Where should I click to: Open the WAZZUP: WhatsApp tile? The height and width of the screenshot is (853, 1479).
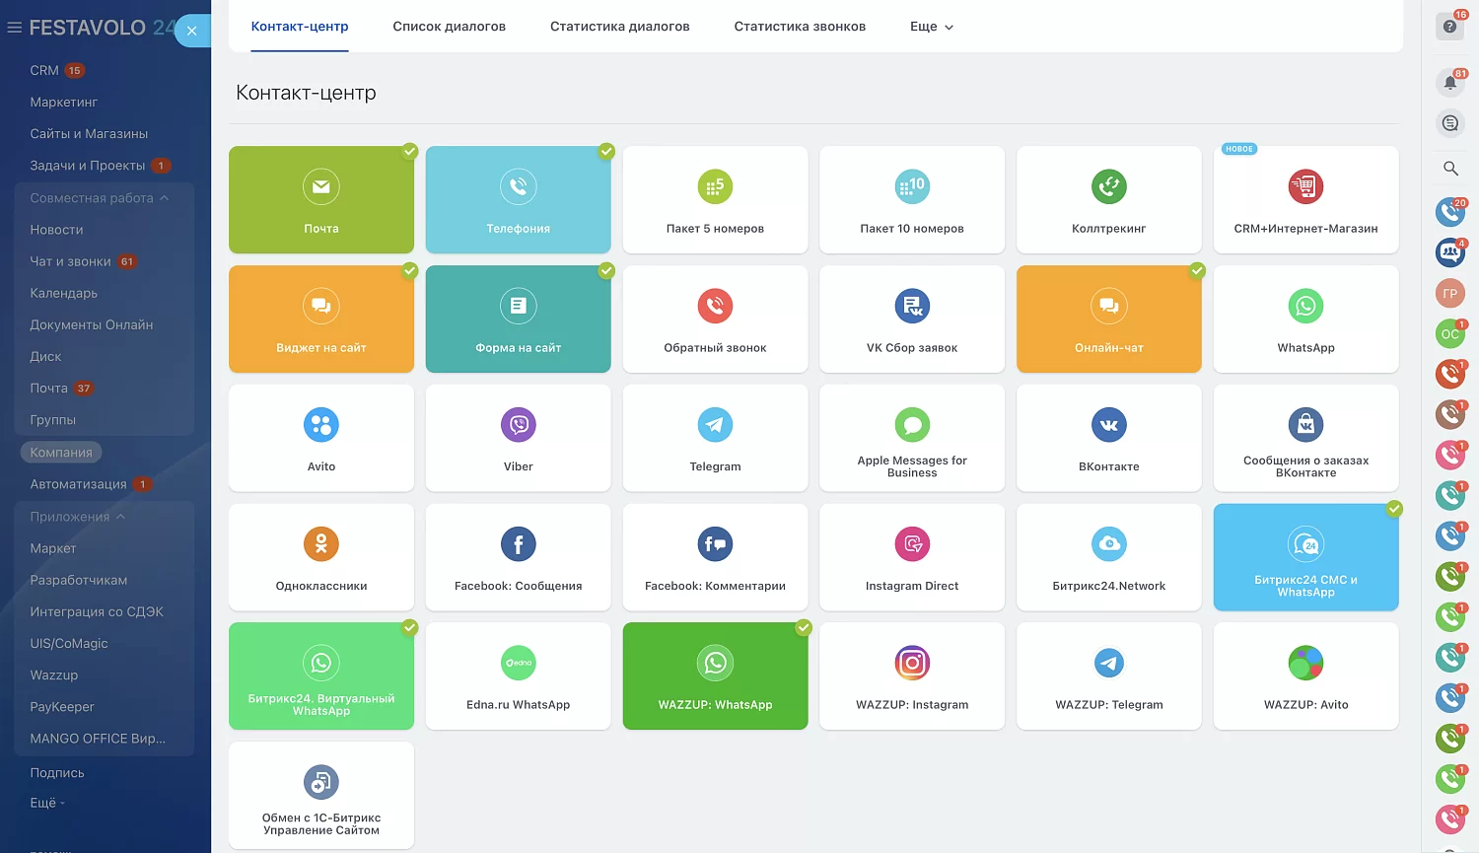(716, 676)
